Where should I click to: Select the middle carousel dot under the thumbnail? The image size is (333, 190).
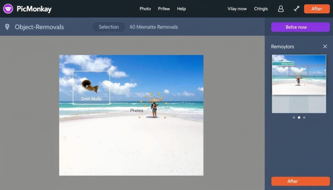tap(299, 118)
